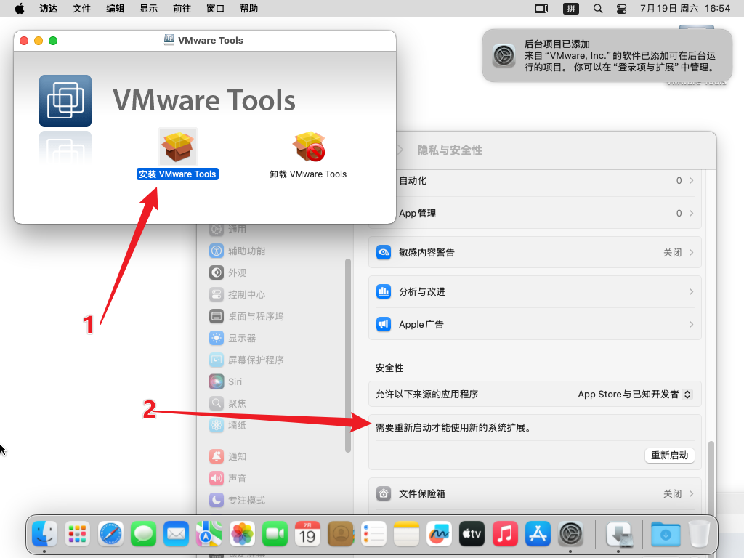This screenshot has width=744, height=558.
Task: Open the 编辑 menu
Action: 116,9
